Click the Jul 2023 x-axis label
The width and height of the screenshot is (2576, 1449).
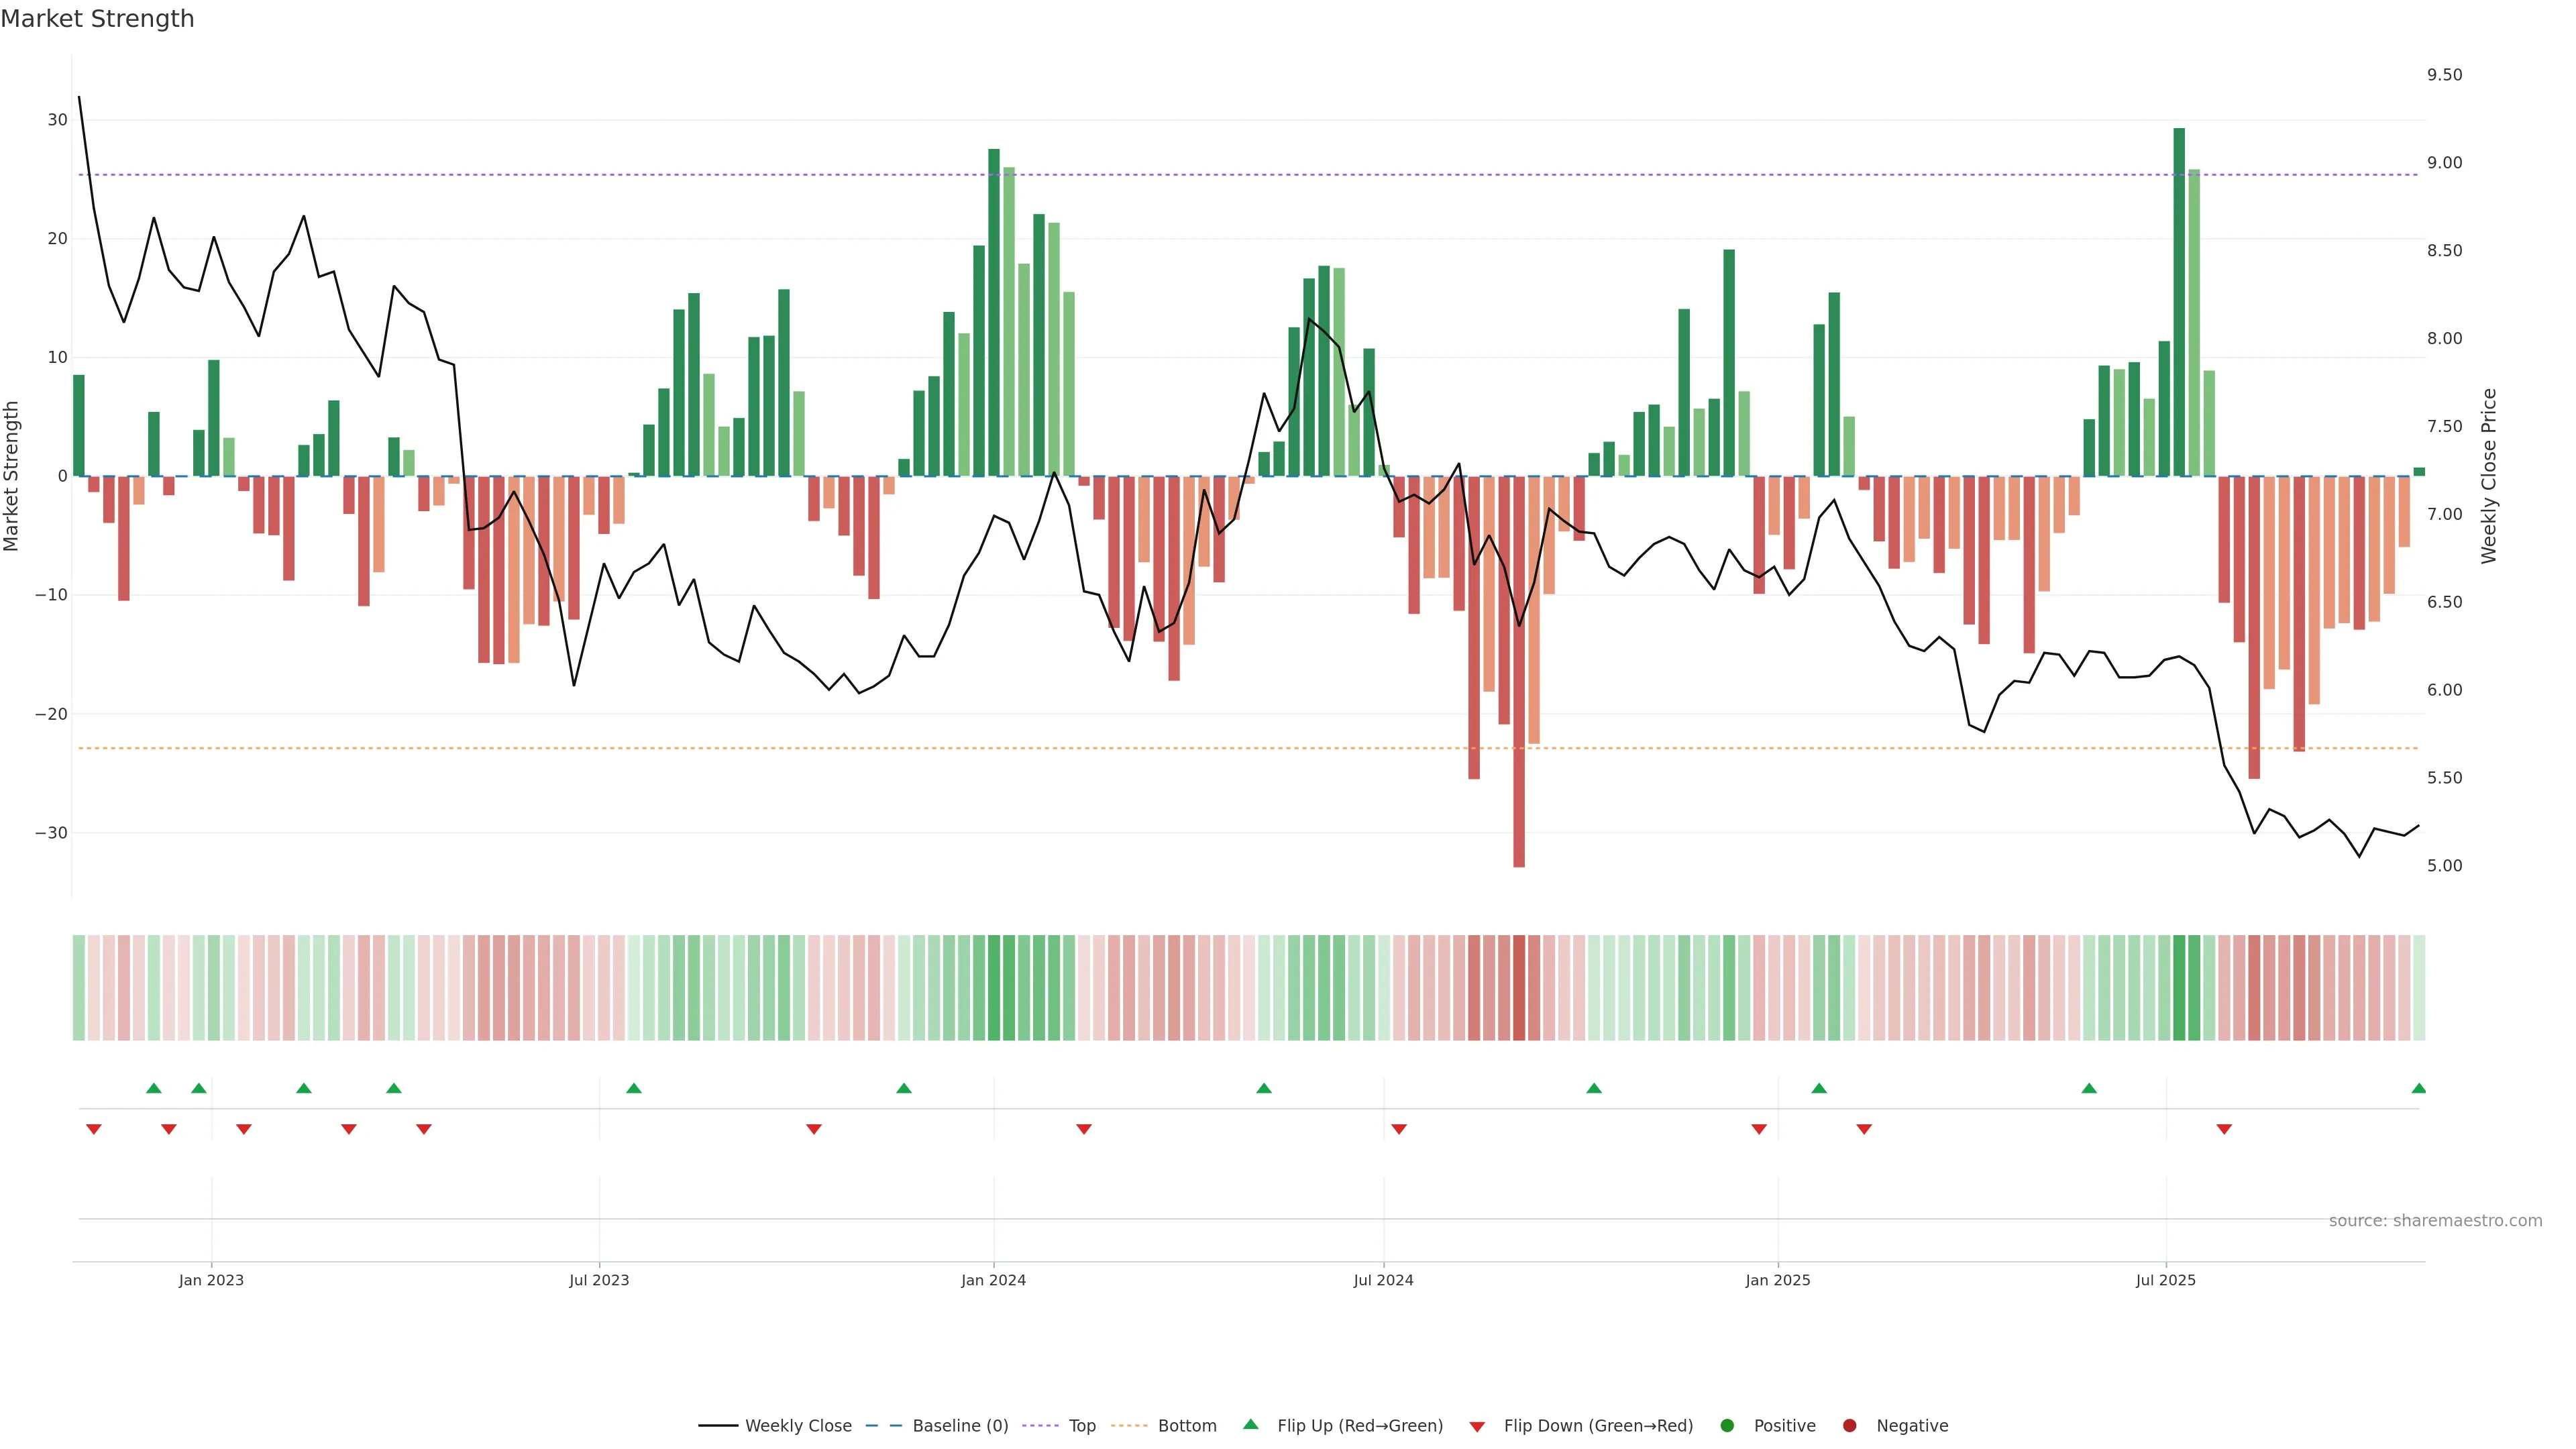599,1280
